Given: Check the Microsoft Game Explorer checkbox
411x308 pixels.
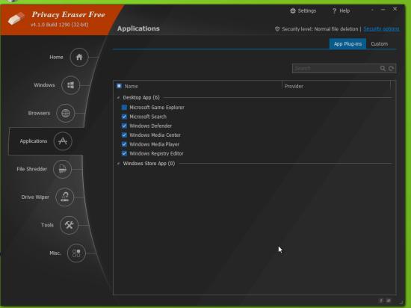Looking at the screenshot, I should [124, 107].
